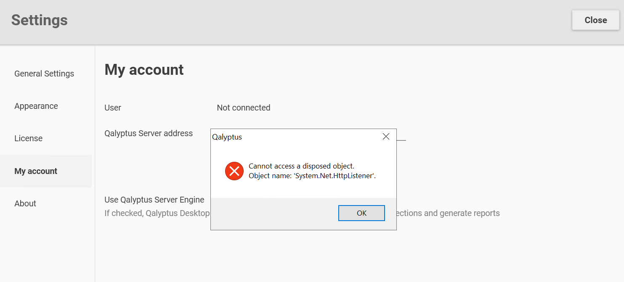
Task: Click the Qalyptus Server address label
Action: [x=149, y=133]
